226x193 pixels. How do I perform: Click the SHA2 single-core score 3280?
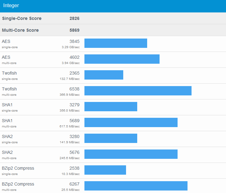[75, 136]
